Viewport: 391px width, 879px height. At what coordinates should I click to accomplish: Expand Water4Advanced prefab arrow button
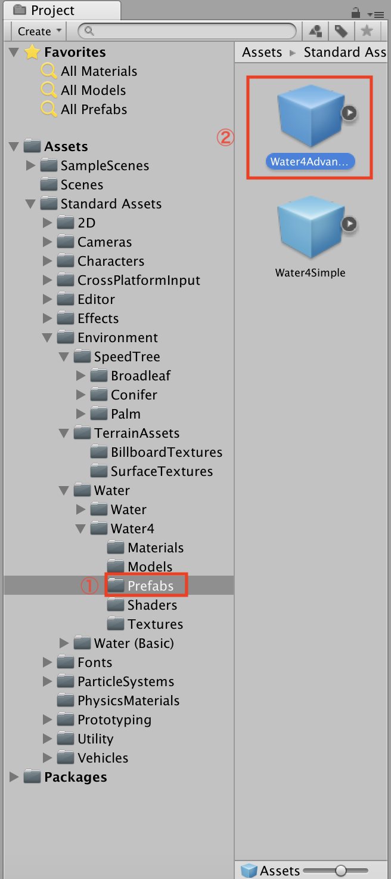(349, 112)
